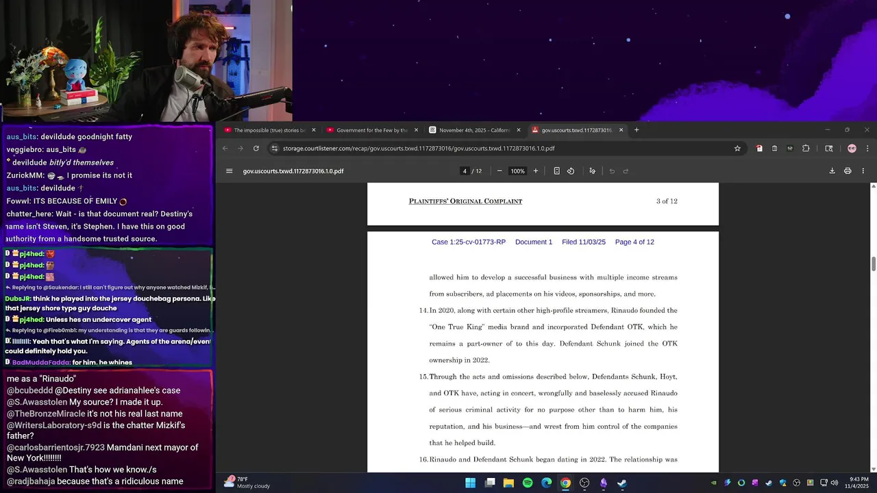
Task: Switch to 'Government for the Few' tab
Action: pyautogui.click(x=372, y=130)
